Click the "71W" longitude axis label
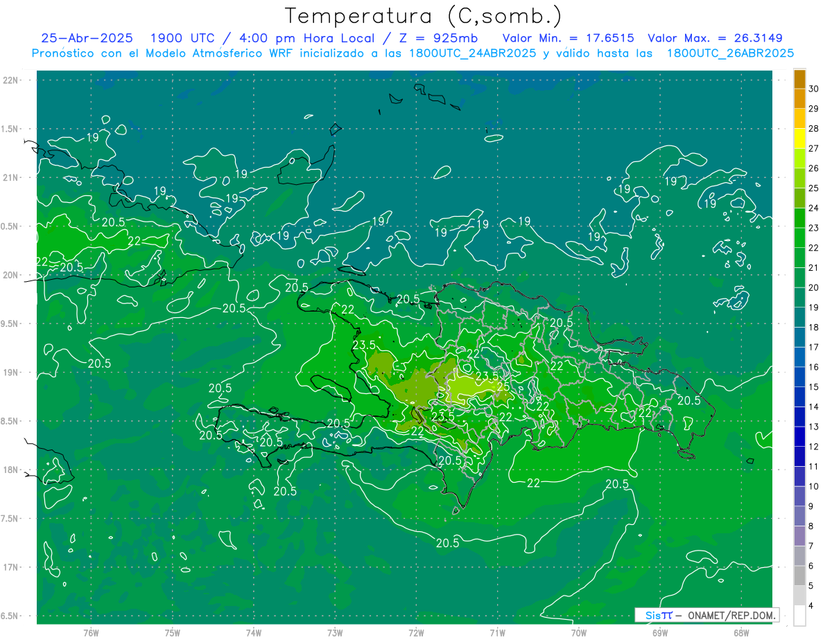832x642 pixels. point(497,632)
